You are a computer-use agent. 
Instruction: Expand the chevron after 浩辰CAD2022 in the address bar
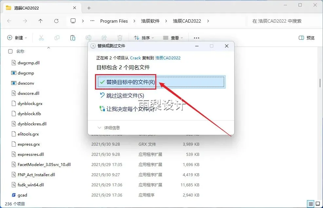[208, 21]
